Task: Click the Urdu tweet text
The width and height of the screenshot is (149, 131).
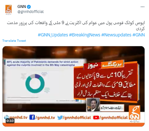Action: pyautogui.click(x=76, y=26)
